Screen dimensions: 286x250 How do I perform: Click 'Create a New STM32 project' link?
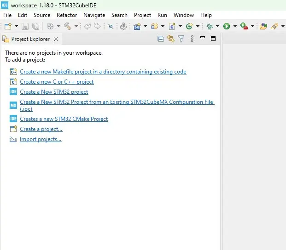[x=54, y=92]
